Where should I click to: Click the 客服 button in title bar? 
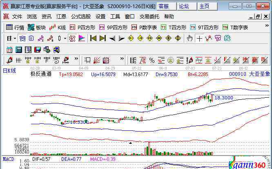point(166,7)
